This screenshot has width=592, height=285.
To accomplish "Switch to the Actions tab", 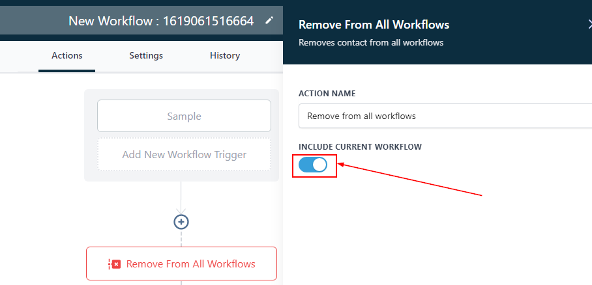I will click(67, 56).
